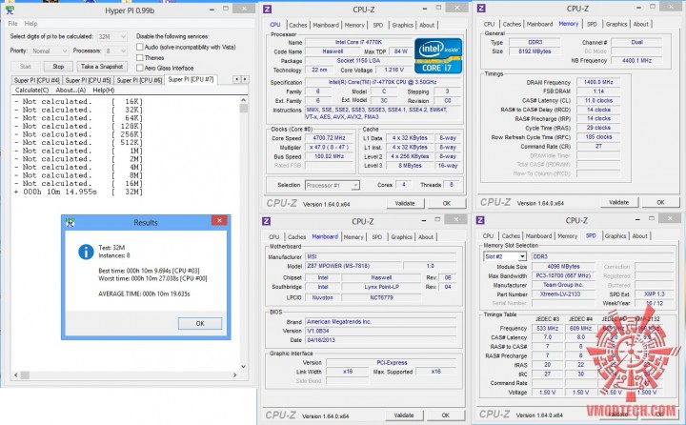Click the Intel Core i7 logo badge
The height and width of the screenshot is (425, 686).
click(x=438, y=55)
